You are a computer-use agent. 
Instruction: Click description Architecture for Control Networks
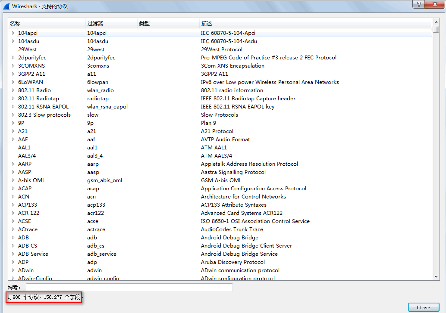[x=243, y=197]
